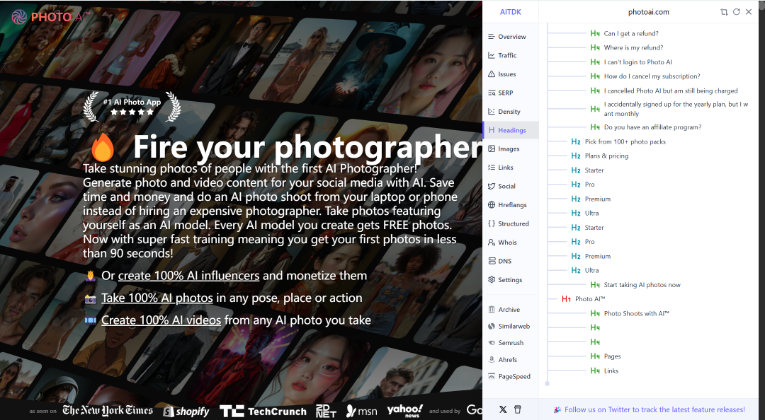Click the refresh icon in AITDK header

[736, 12]
